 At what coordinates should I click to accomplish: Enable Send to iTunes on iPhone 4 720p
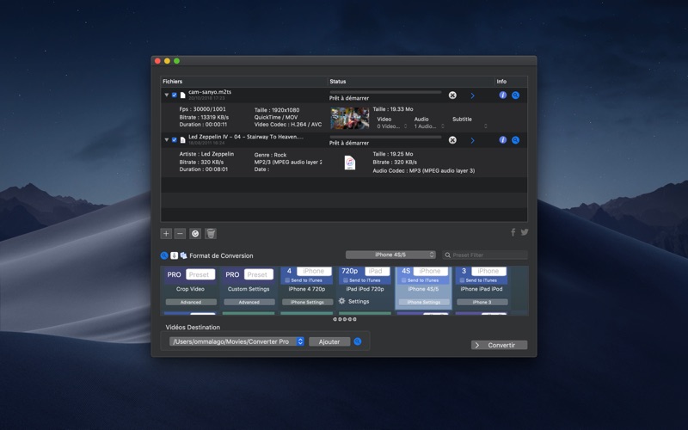pos(287,280)
